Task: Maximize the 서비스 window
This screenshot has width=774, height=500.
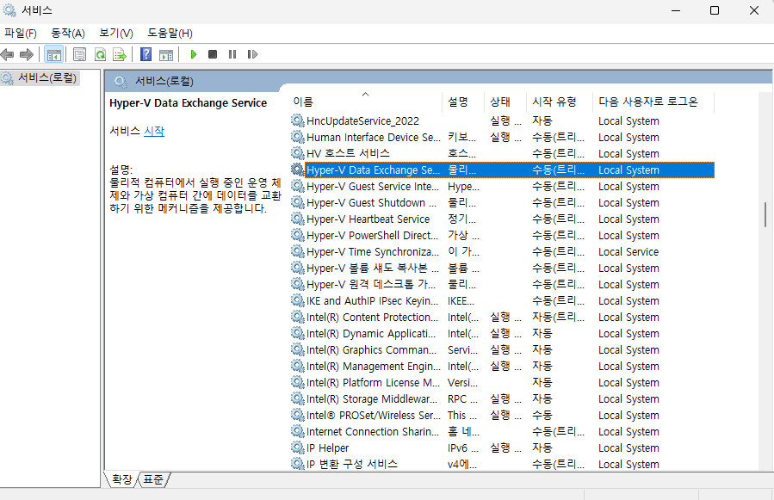Action: (x=715, y=10)
